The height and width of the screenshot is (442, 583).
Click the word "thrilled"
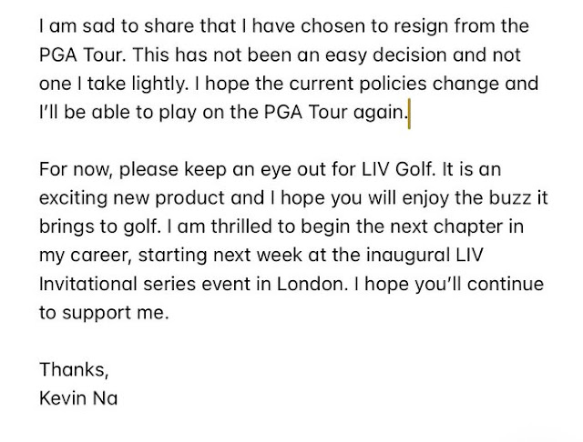[x=241, y=226]
